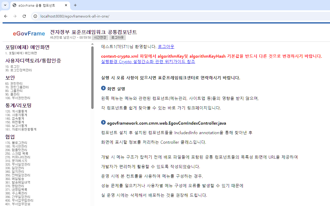Viewport: 330px width, 206px height.
Task: Click the address bar URL field
Action: point(155,16)
